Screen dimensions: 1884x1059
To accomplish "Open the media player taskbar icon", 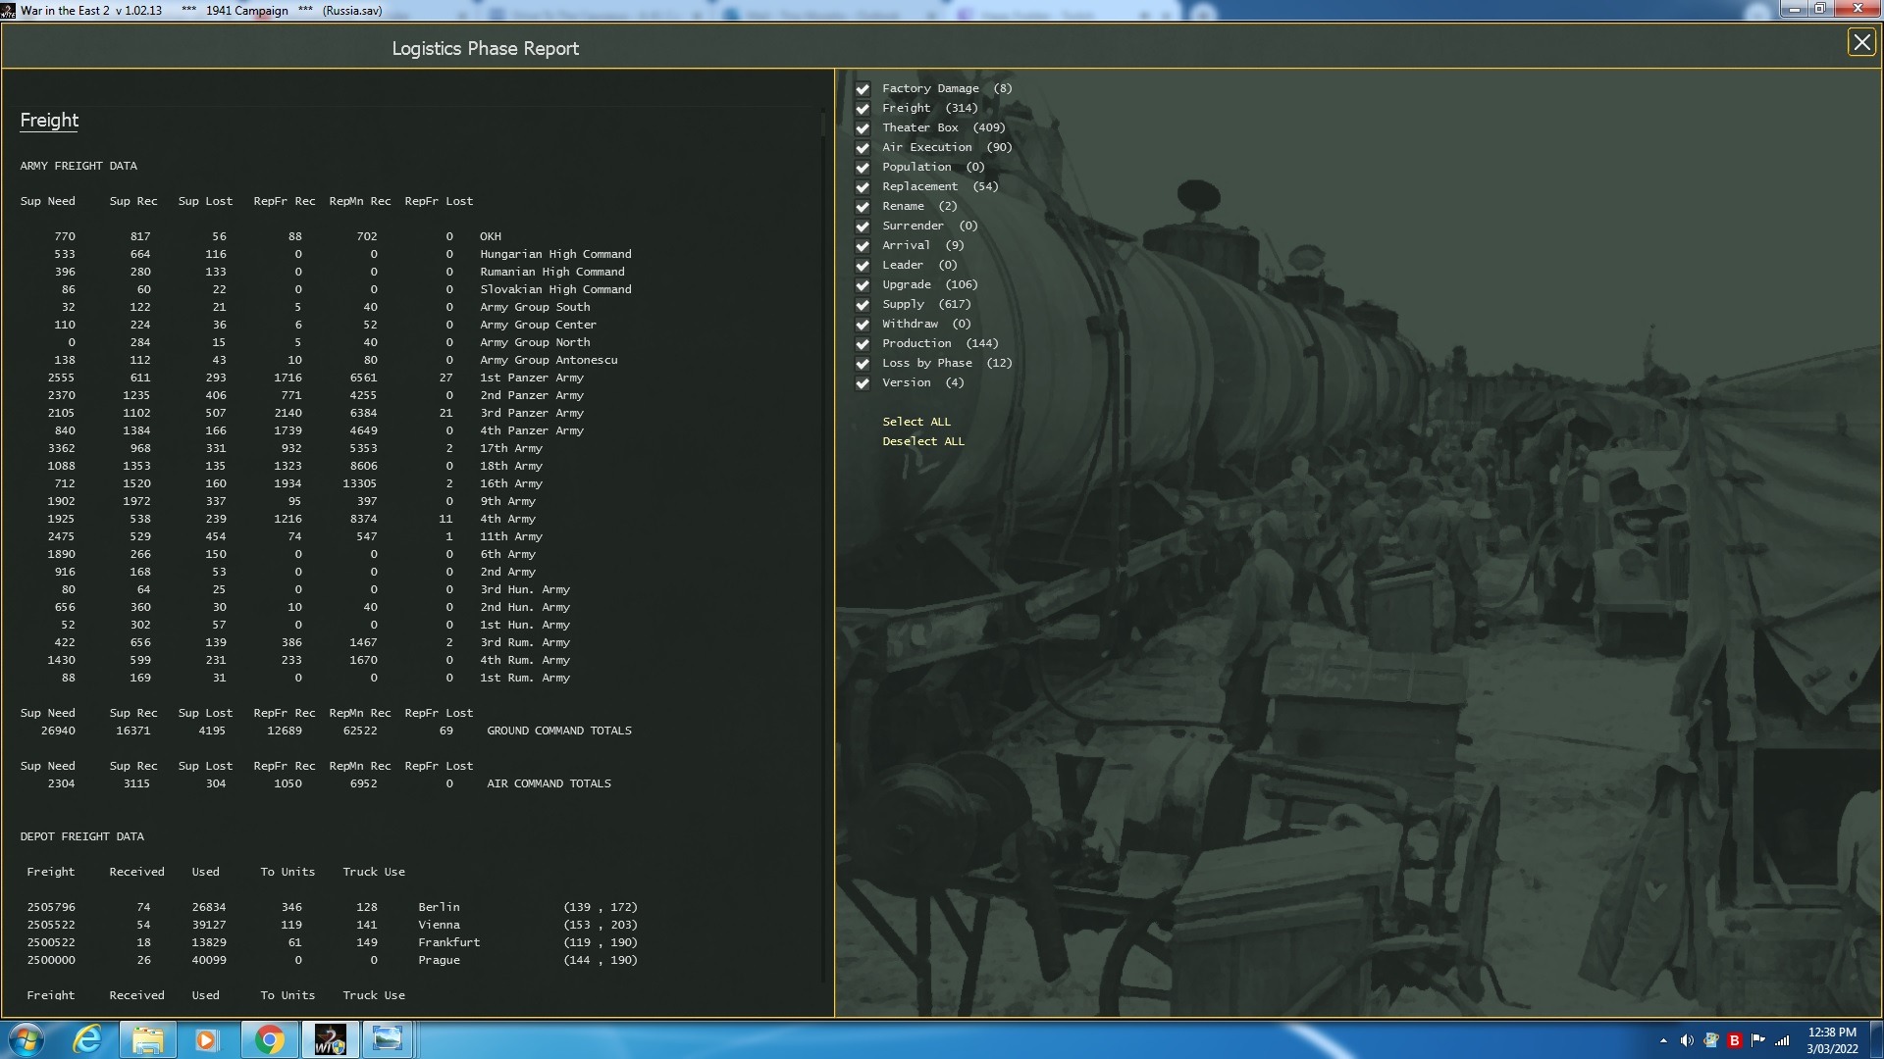I will click(206, 1039).
